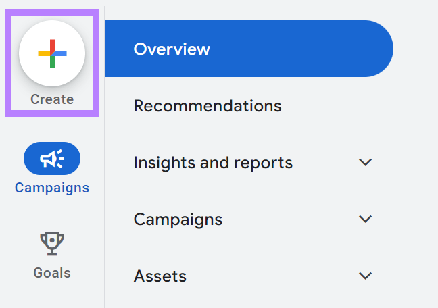Select the Campaigns label in left rail
The width and height of the screenshot is (438, 308).
click(52, 188)
